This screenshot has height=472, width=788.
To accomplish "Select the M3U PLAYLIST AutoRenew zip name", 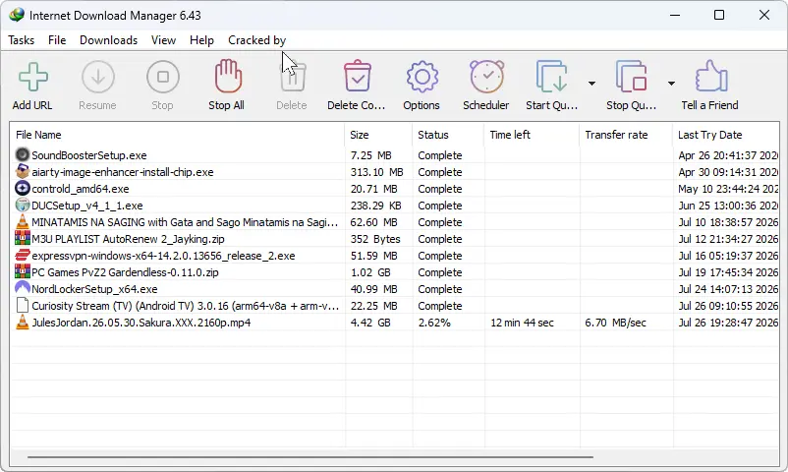I will pyautogui.click(x=128, y=239).
